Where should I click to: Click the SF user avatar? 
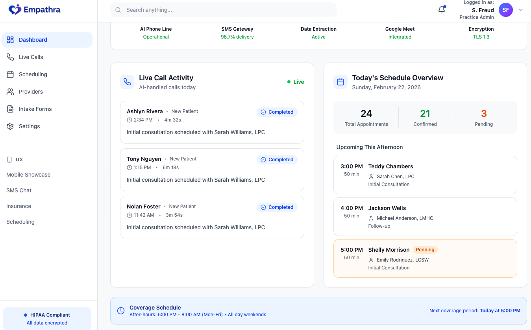point(505,10)
